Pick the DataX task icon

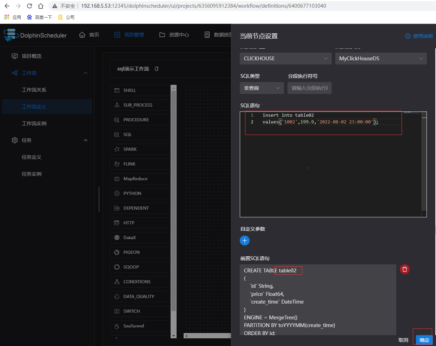click(x=117, y=238)
